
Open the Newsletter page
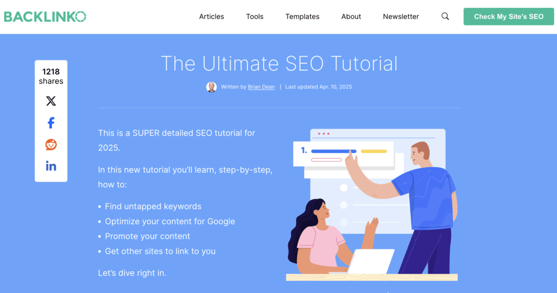(400, 16)
